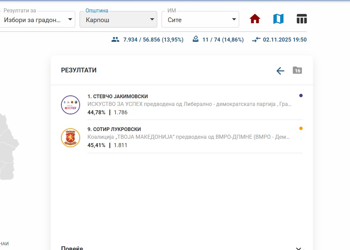Go back using the arrow beside РЕЗУЛТАТИ
Image resolution: width=350 pixels, height=250 pixels.
[280, 71]
